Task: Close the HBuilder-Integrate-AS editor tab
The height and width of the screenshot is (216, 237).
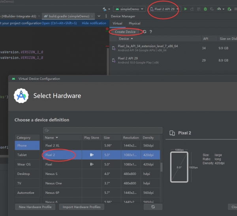Action: [39, 16]
